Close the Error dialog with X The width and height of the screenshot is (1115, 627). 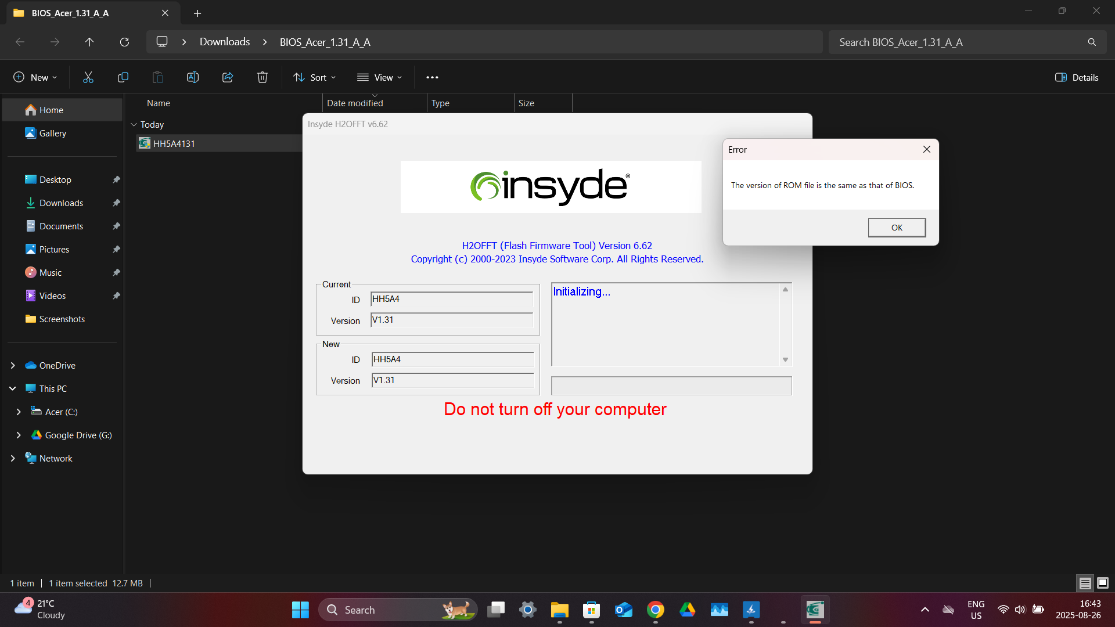(x=927, y=149)
